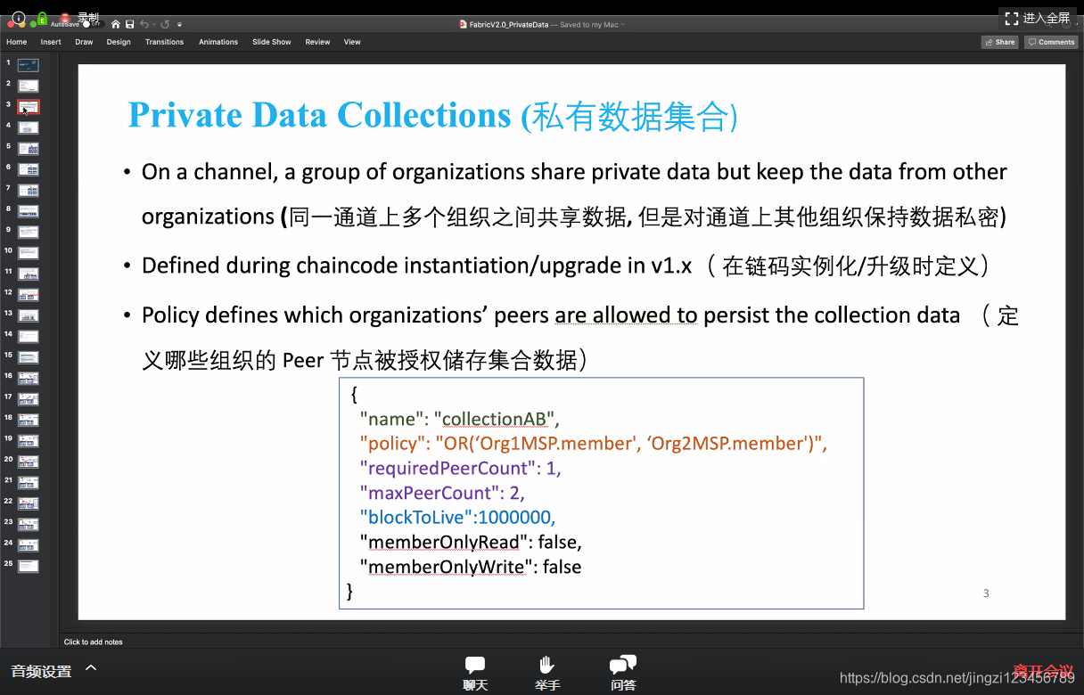Viewport: 1084px width, 695px height.
Task: Click the "policy" line in JSON box
Action: [594, 444]
